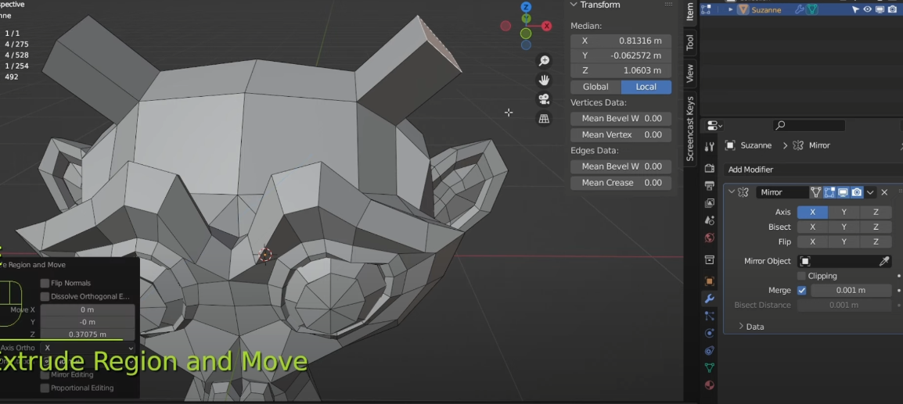This screenshot has height=404, width=903.
Task: Select Local transform space
Action: click(646, 87)
